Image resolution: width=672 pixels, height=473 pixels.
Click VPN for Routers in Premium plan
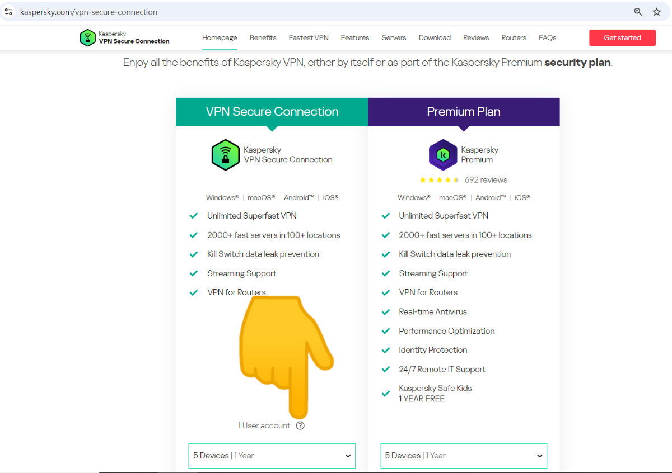pyautogui.click(x=428, y=292)
